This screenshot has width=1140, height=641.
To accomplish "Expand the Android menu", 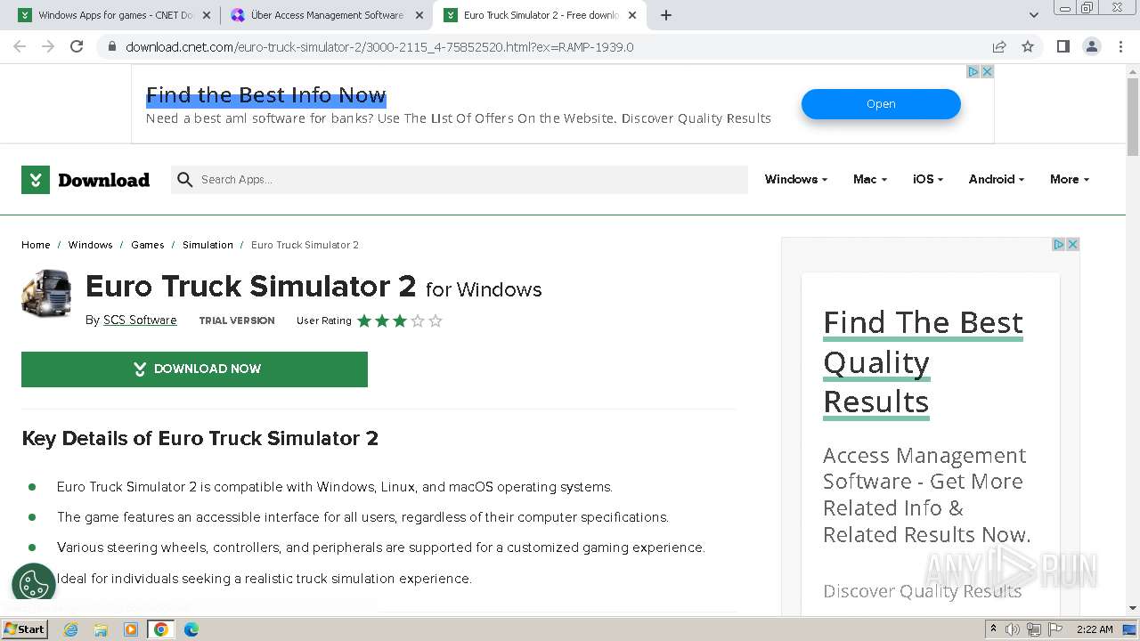I will click(997, 179).
